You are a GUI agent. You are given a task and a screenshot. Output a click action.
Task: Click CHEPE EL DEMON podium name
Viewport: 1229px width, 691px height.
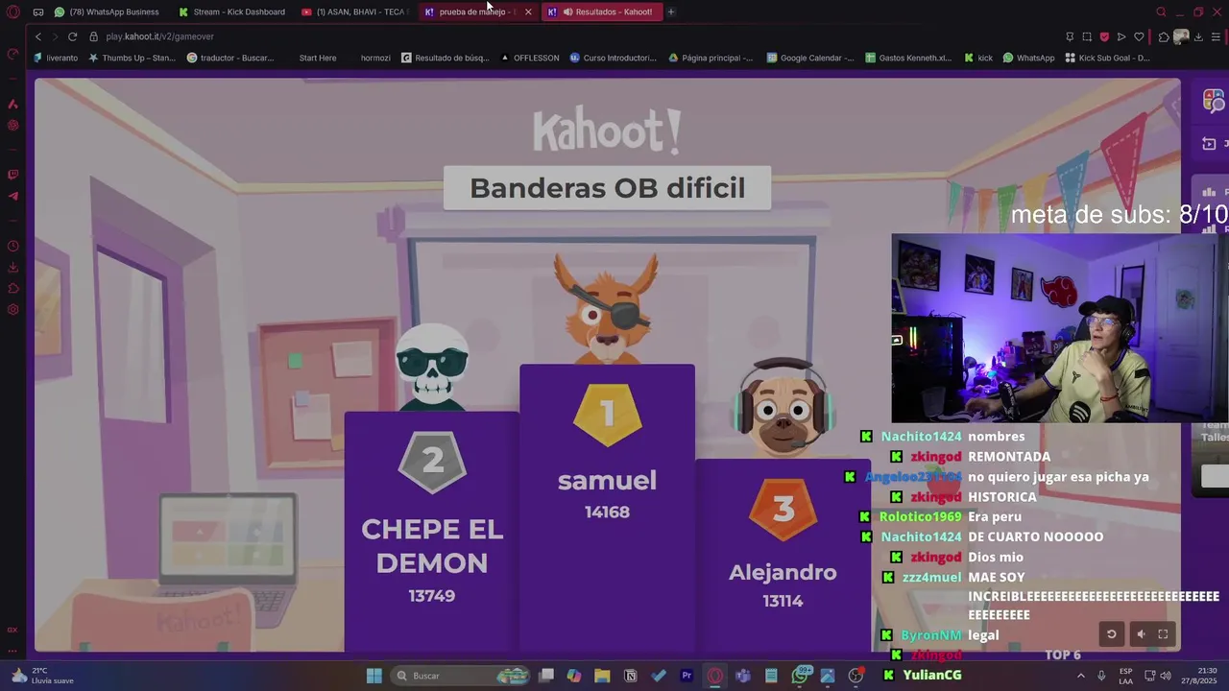pyautogui.click(x=432, y=546)
